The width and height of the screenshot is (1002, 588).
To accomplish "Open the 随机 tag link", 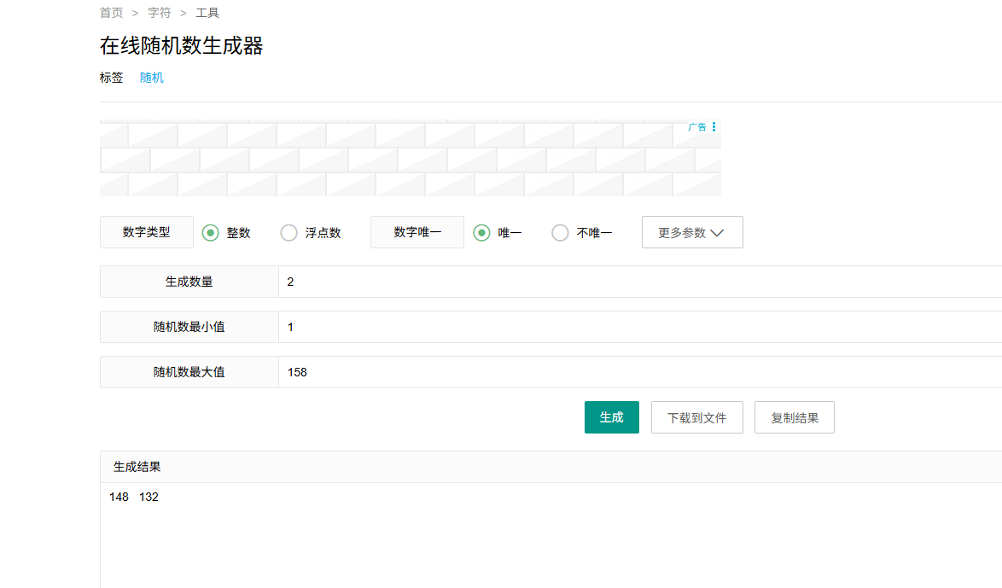I will 152,78.
